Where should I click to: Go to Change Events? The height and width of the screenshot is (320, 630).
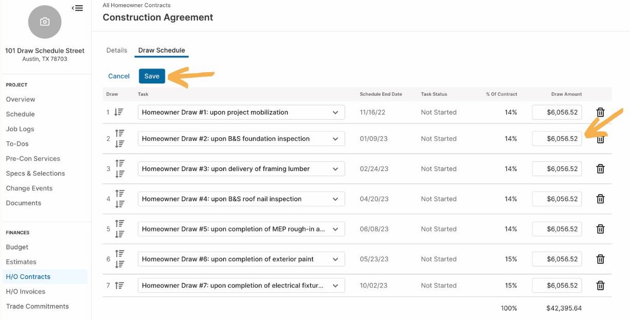coord(29,188)
